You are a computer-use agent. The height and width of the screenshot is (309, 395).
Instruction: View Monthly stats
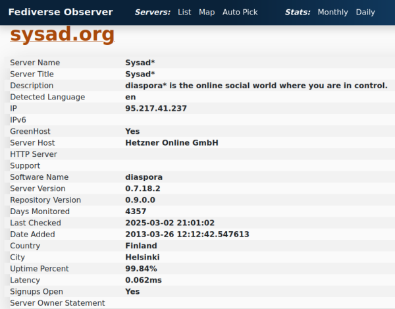(x=332, y=12)
